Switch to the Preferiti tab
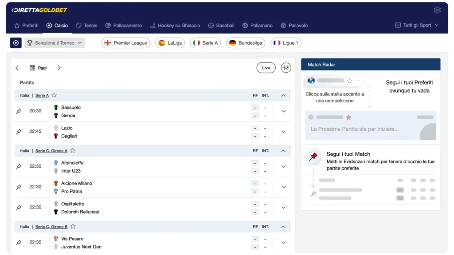This screenshot has height=255, width=454. [x=26, y=25]
